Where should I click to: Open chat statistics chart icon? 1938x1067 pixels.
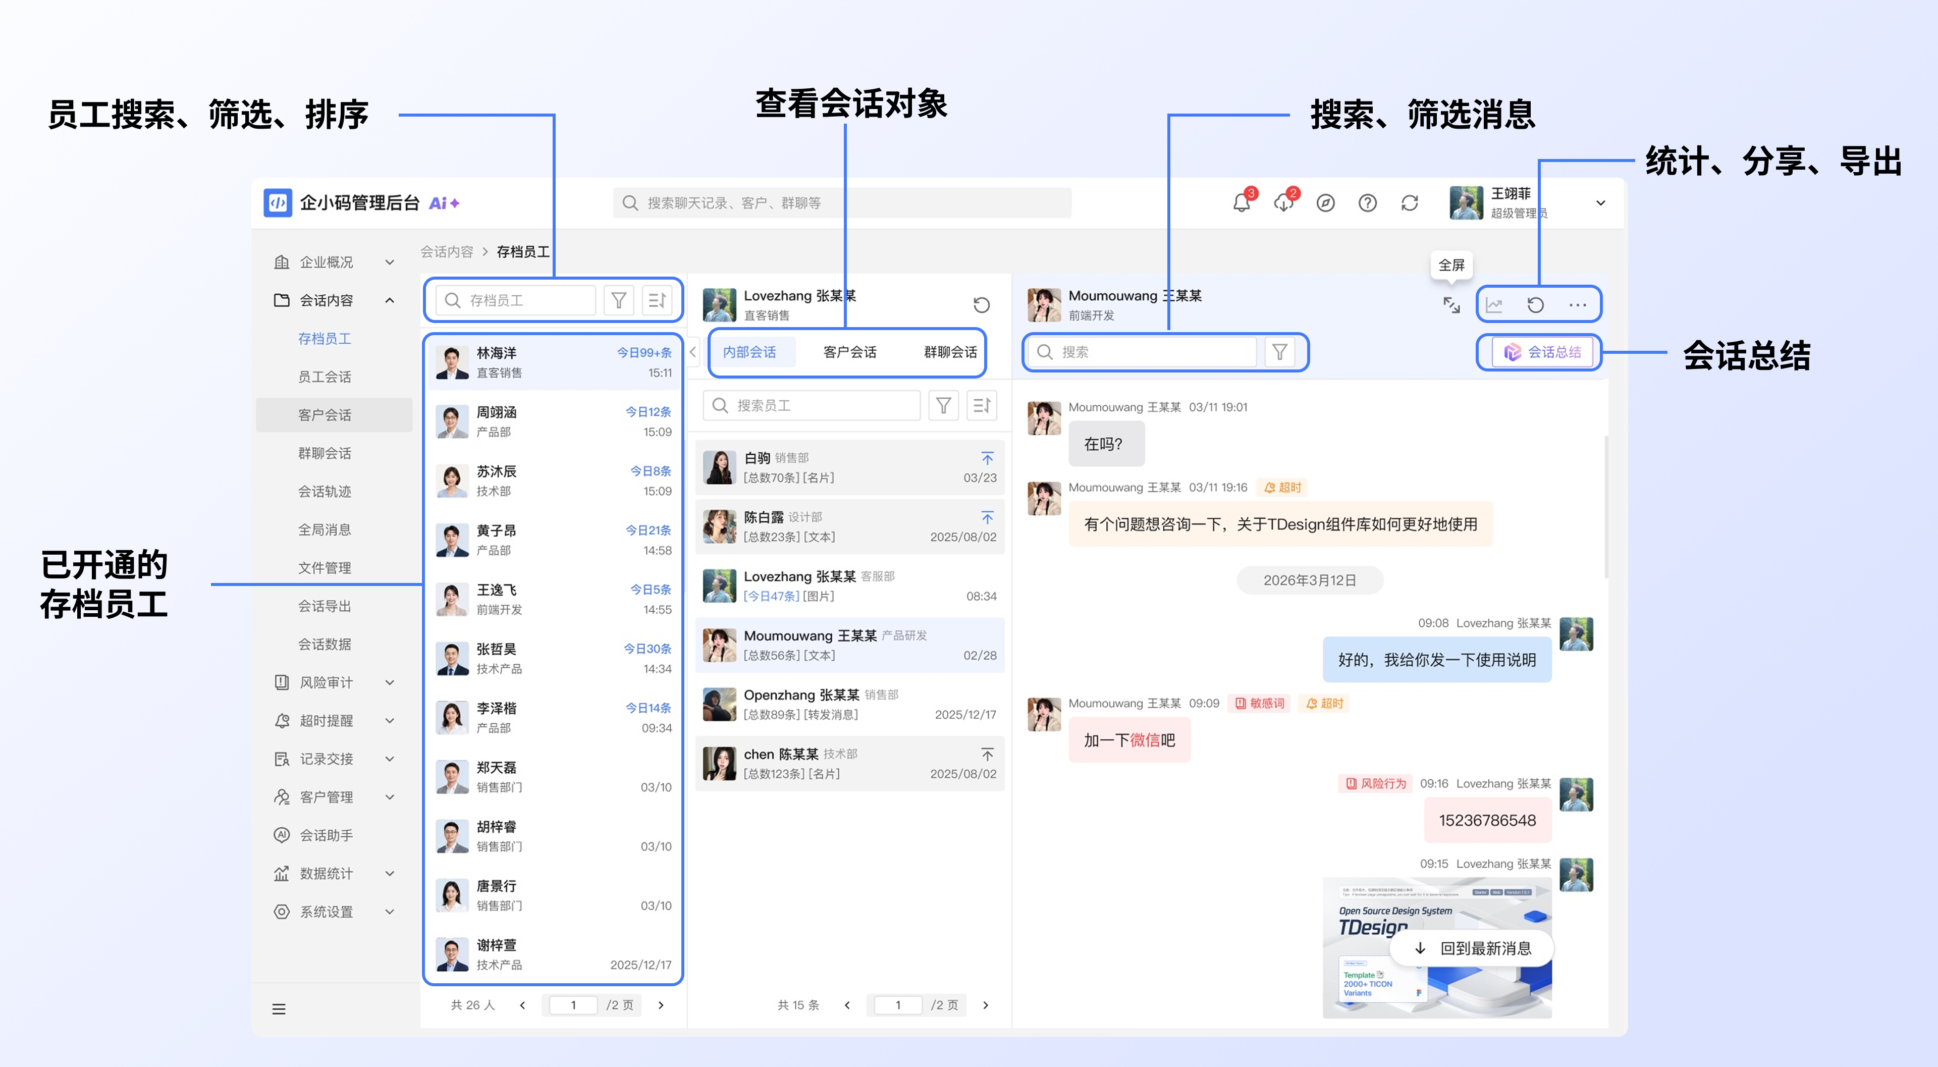1494,305
